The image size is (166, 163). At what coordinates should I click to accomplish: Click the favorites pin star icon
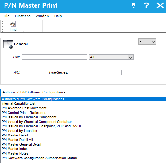133,5
